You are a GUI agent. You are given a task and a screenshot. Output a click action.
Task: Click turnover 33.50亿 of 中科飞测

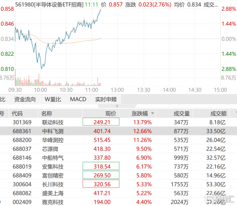216,131
